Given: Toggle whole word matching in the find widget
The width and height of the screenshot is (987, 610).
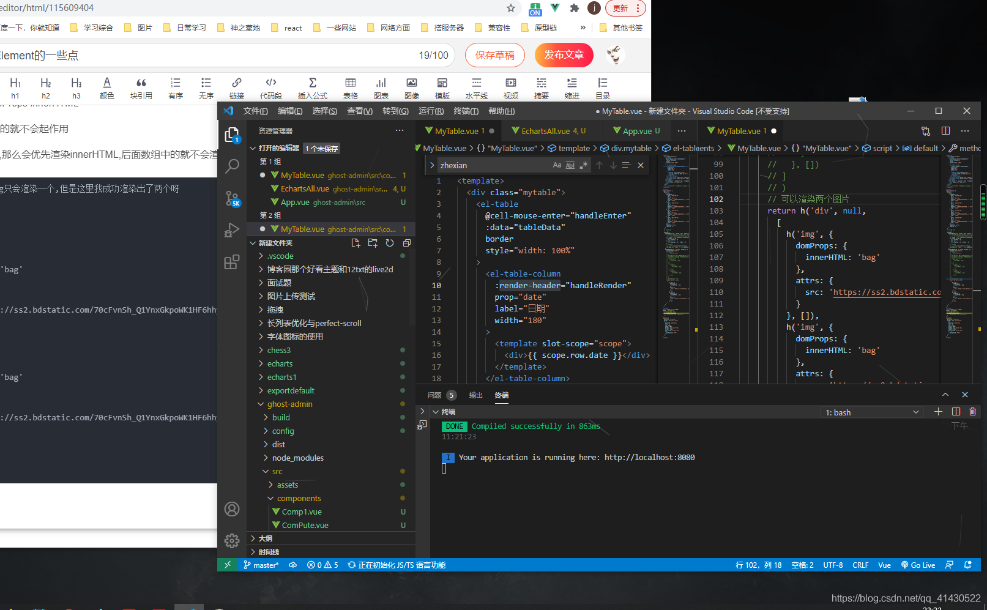Looking at the screenshot, I should click(570, 165).
